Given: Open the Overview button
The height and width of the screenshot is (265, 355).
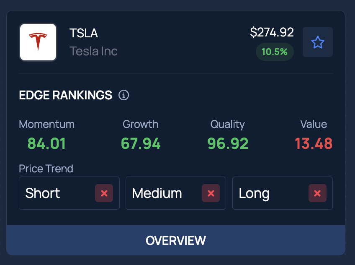Looking at the screenshot, I should (176, 240).
